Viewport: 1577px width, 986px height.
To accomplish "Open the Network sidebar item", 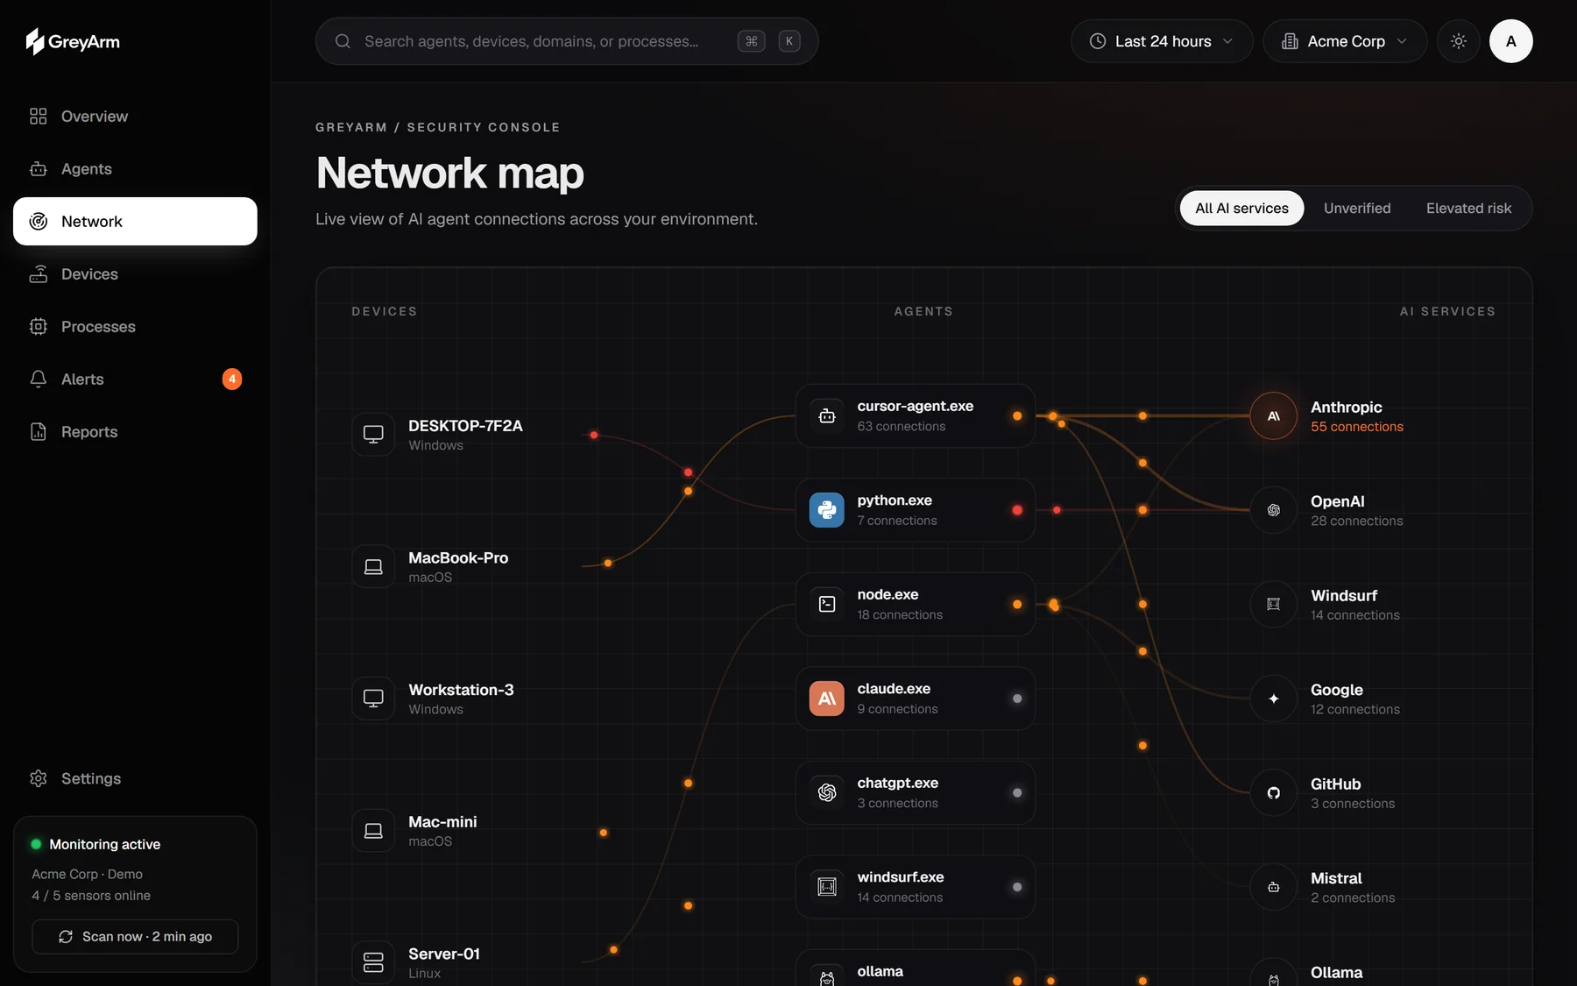I will pos(135,222).
